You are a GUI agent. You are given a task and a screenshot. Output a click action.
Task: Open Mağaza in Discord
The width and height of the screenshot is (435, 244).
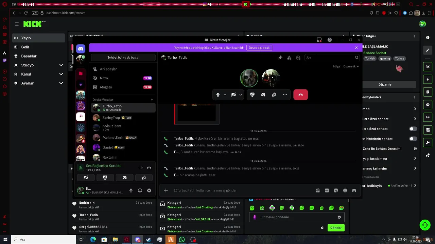pos(123,87)
